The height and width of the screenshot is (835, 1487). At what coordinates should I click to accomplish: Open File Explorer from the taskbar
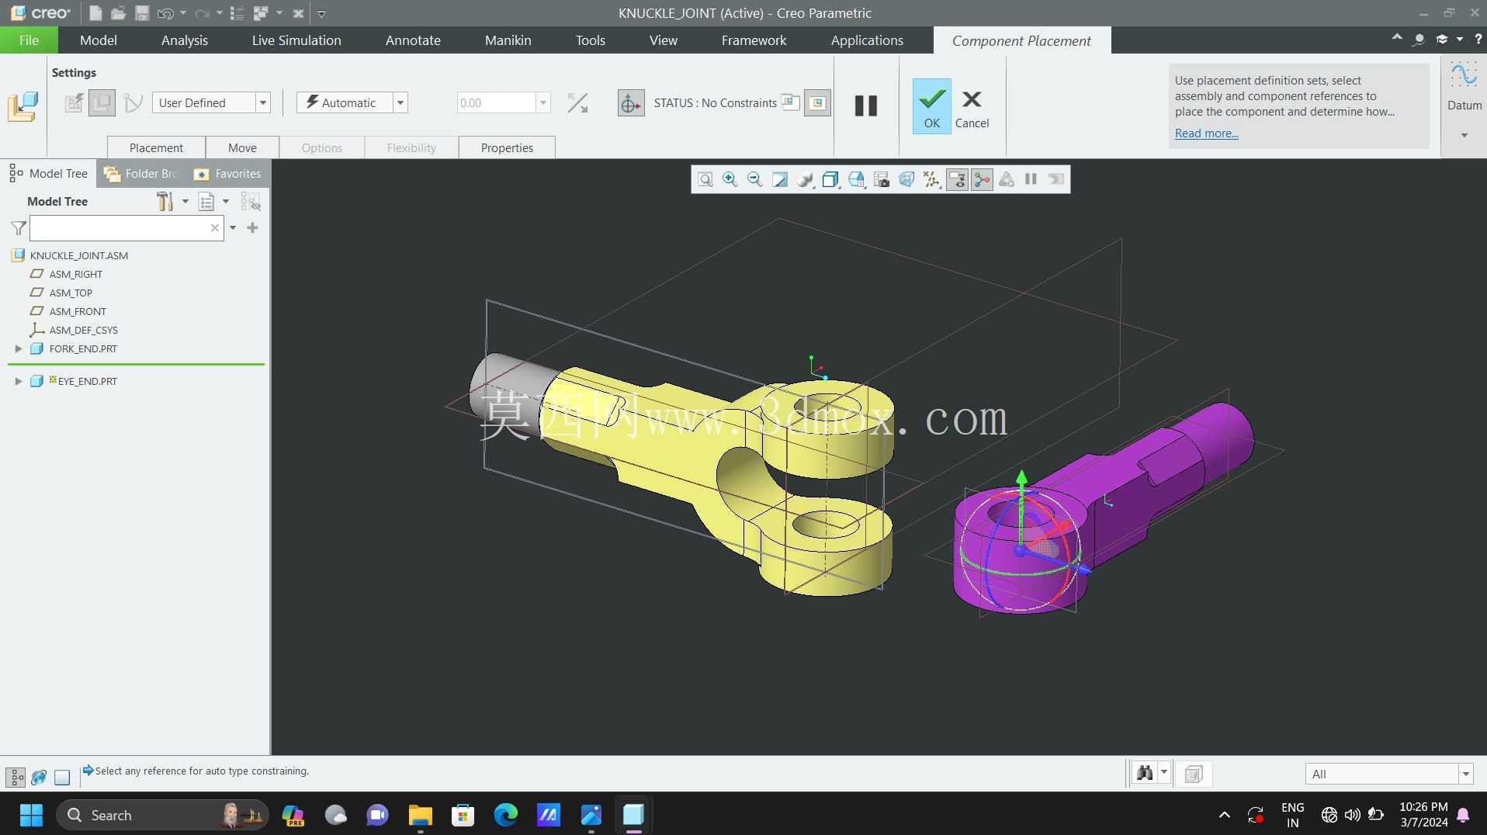[x=420, y=815]
